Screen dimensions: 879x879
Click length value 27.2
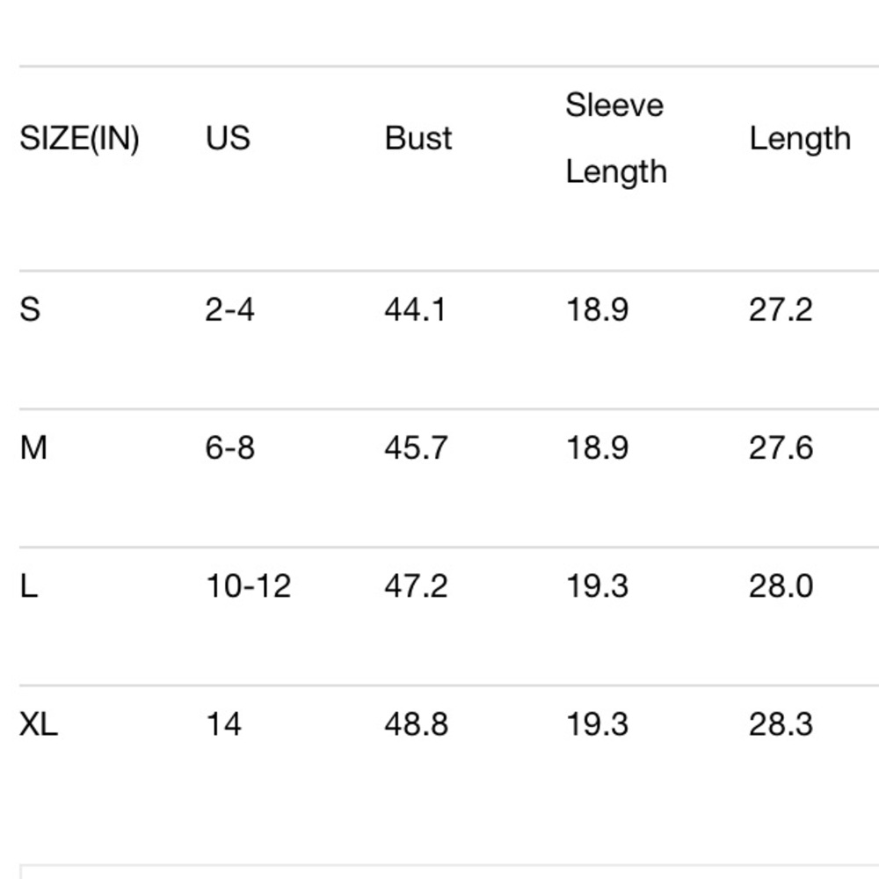(781, 310)
